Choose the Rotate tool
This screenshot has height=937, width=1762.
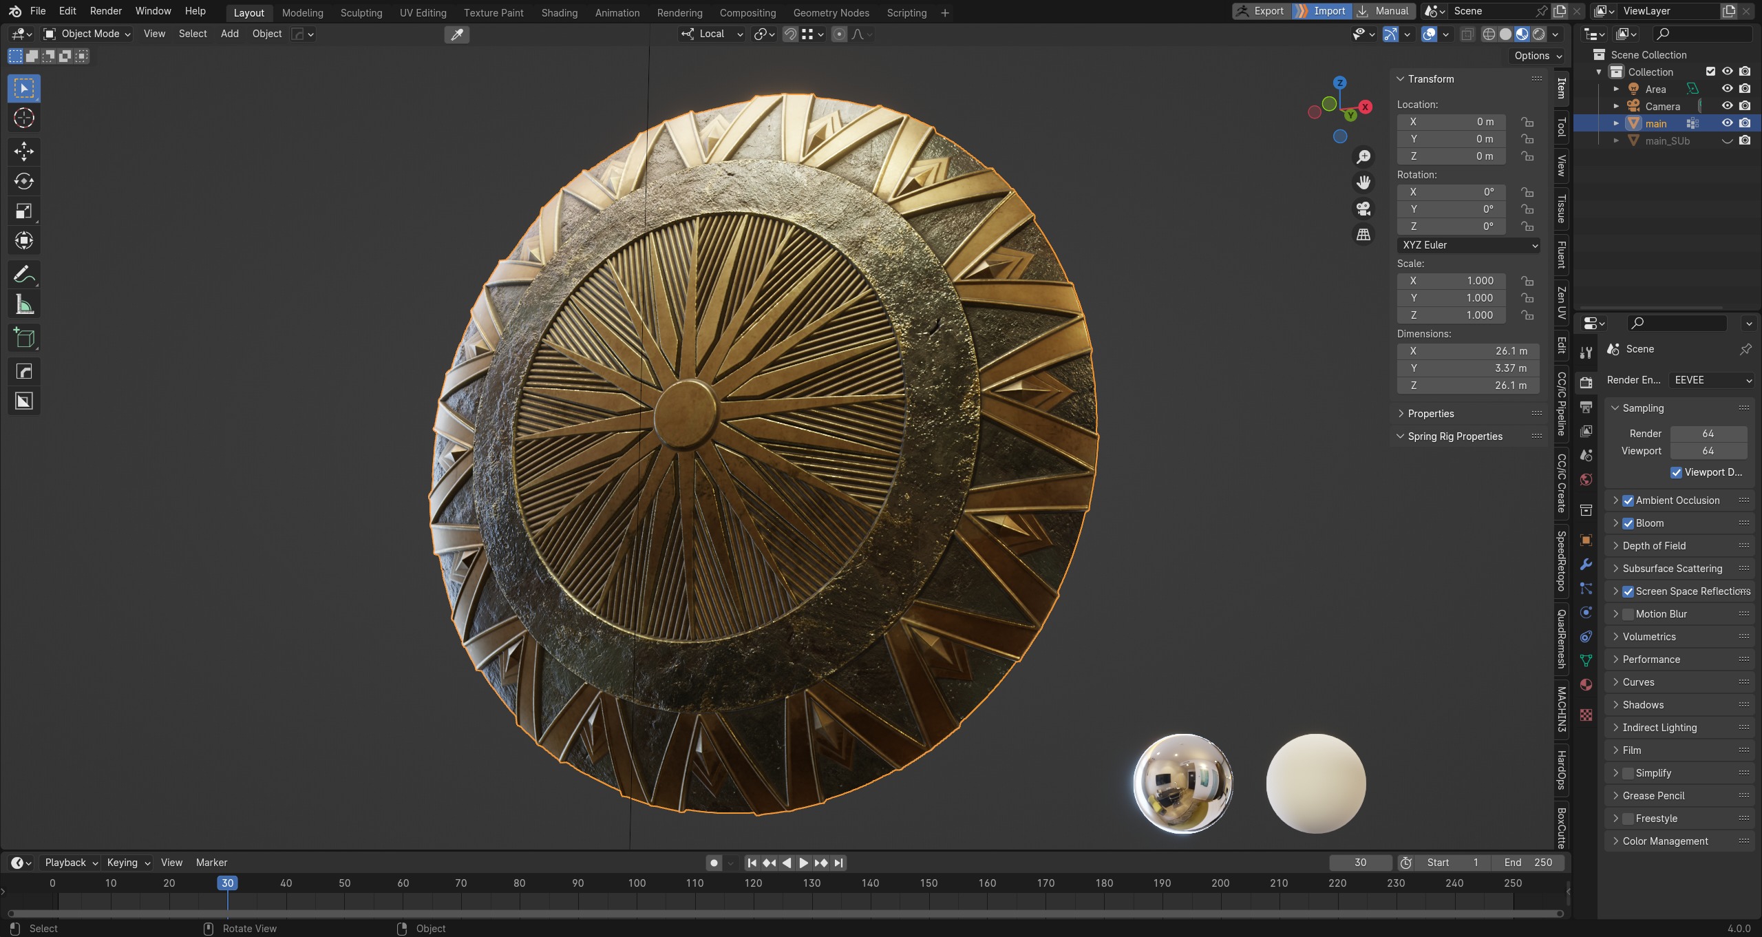point(24,181)
